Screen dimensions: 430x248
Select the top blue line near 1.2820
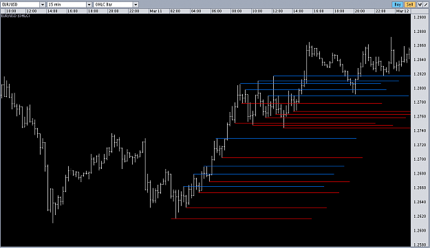point(342,76)
